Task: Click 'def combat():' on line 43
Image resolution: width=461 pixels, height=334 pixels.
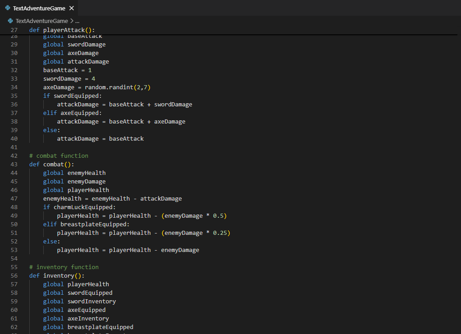Action: 52,165
